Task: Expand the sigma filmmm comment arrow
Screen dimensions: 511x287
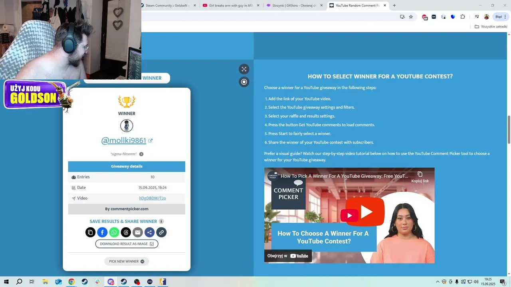Action: point(141,154)
